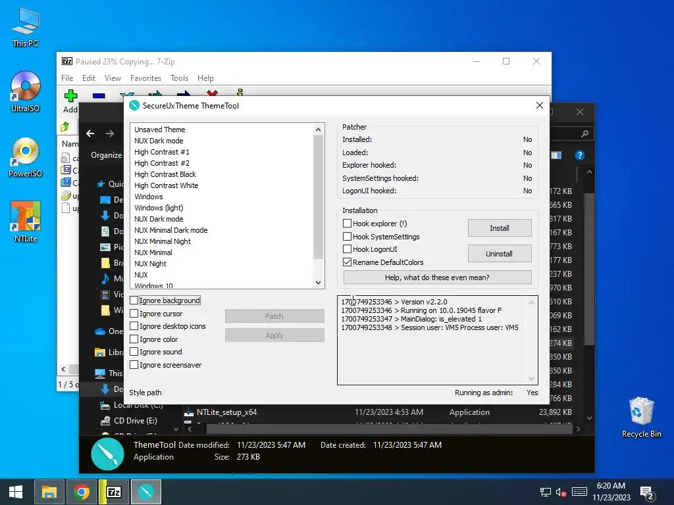Enable Hook SystemSettings checkbox
Screen dimensions: 674x505
[348, 237]
